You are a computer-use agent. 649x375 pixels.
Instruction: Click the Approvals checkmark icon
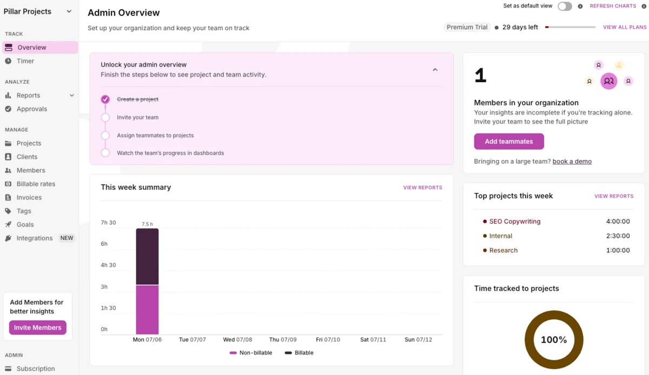point(8,109)
